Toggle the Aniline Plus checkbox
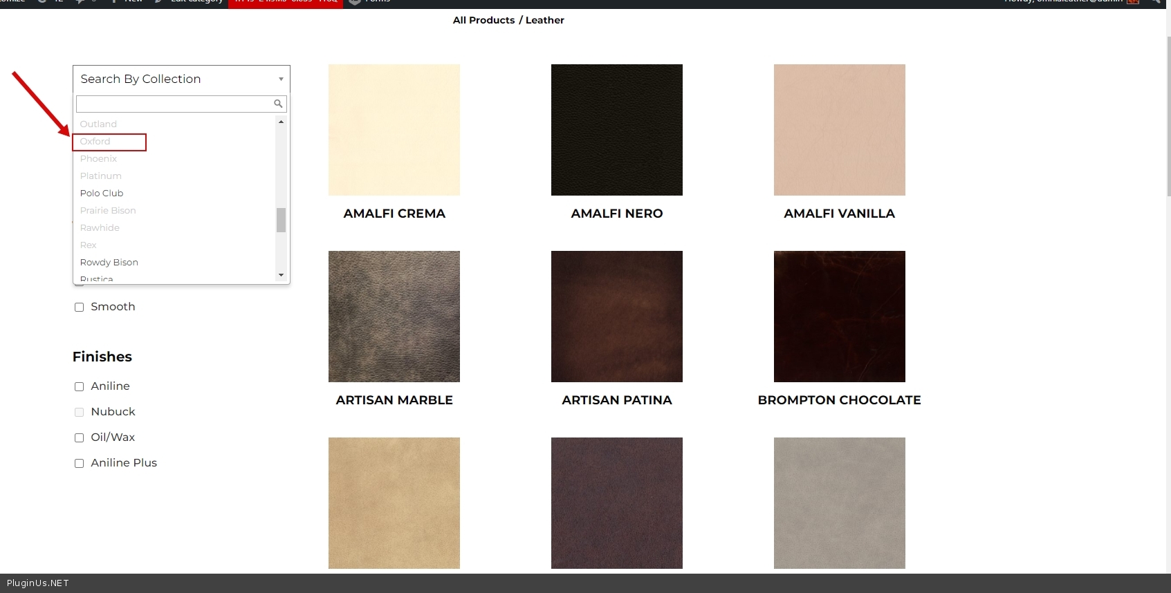 tap(79, 463)
